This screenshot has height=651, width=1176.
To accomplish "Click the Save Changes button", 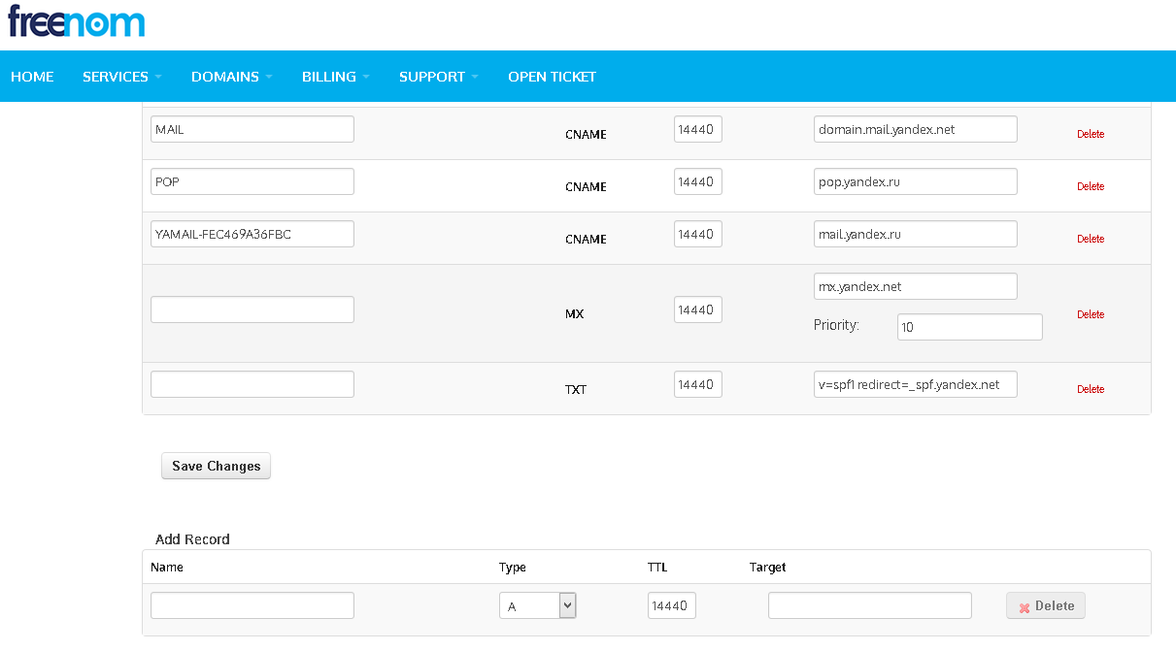I will click(x=216, y=466).
